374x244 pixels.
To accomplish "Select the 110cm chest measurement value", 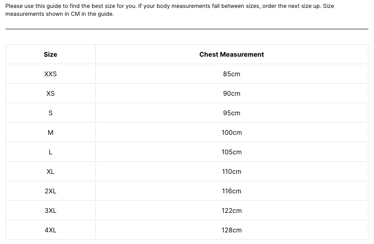I will tap(232, 171).
